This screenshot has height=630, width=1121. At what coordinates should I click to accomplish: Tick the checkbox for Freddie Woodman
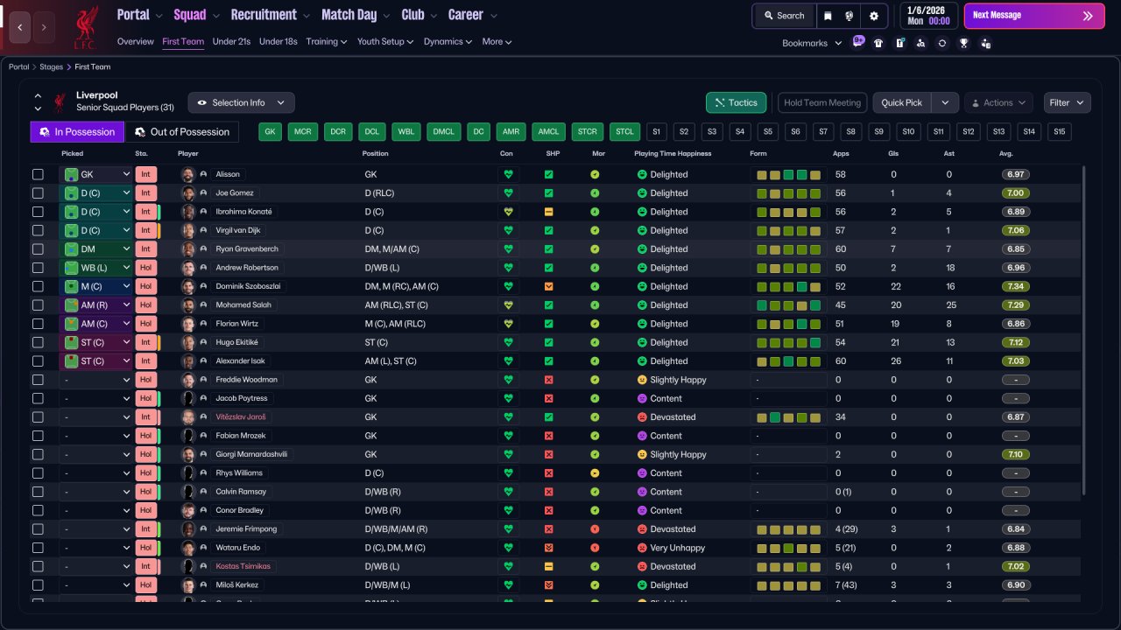pos(38,380)
